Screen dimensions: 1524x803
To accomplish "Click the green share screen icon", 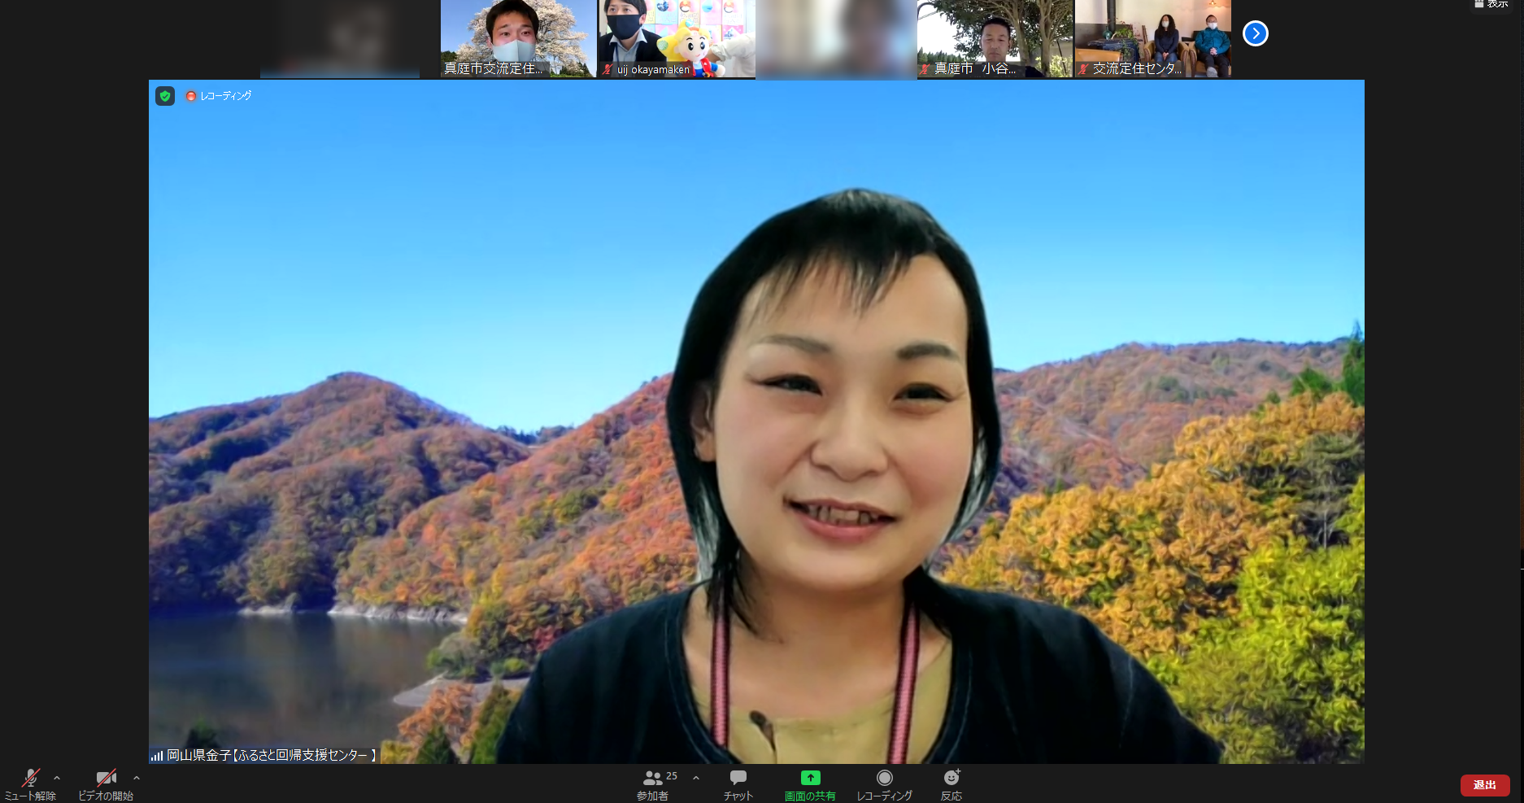I will (810, 779).
